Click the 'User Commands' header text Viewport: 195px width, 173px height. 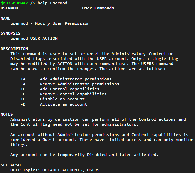pos(98,8)
